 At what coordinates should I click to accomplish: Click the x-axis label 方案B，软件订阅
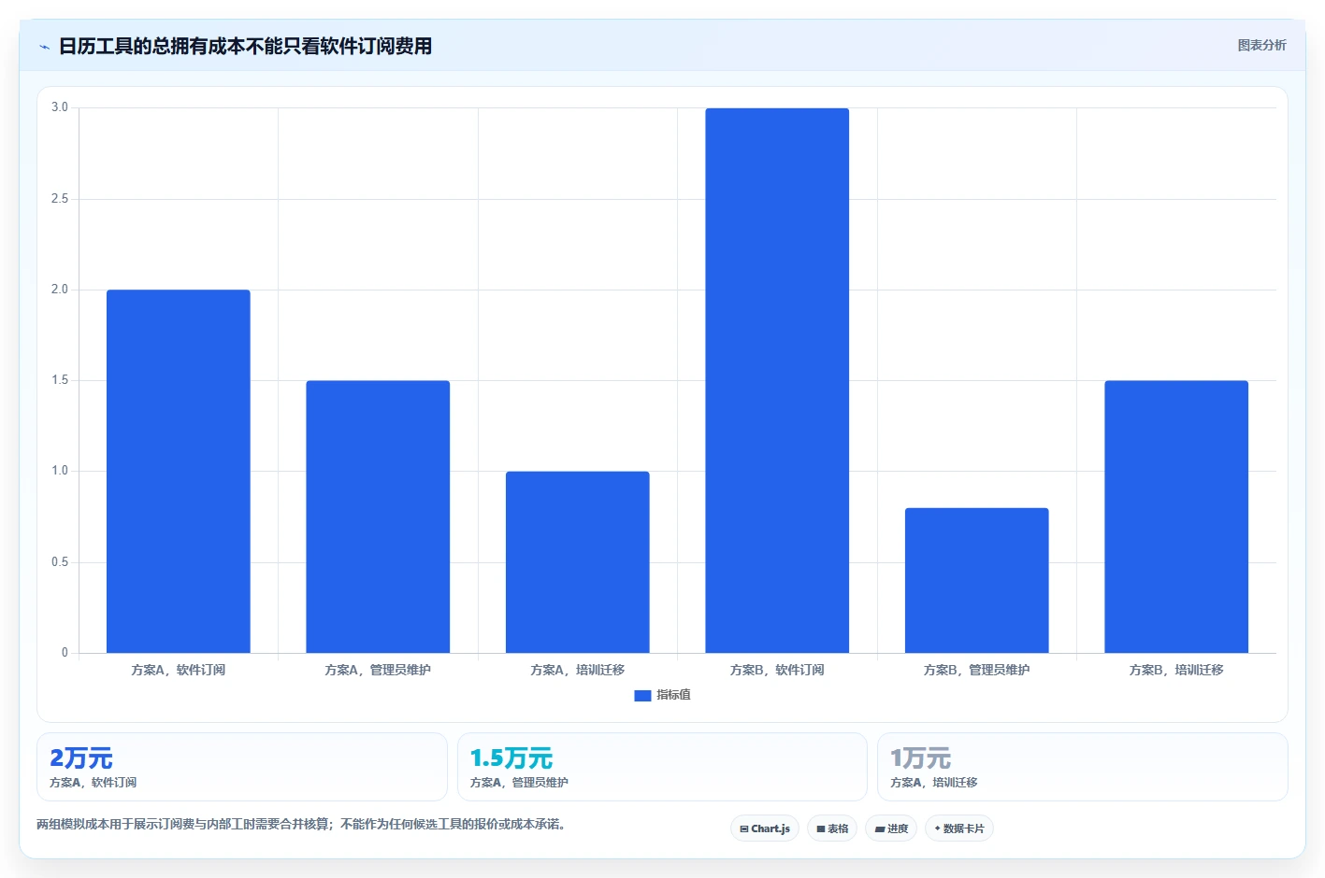(777, 670)
